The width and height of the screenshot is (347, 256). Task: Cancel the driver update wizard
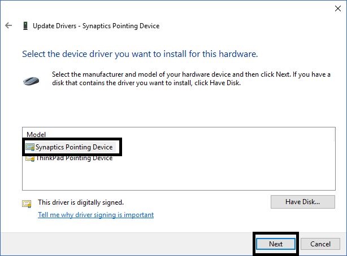(320, 244)
